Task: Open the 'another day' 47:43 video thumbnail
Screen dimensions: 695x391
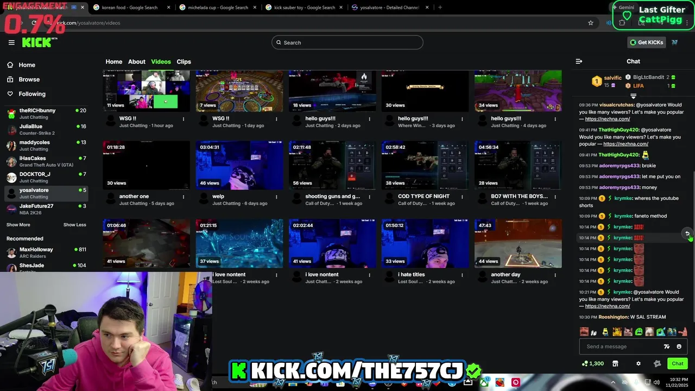Action: pos(518,243)
